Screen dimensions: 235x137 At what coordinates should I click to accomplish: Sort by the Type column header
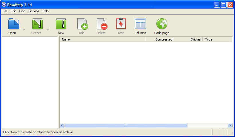(x=218, y=39)
